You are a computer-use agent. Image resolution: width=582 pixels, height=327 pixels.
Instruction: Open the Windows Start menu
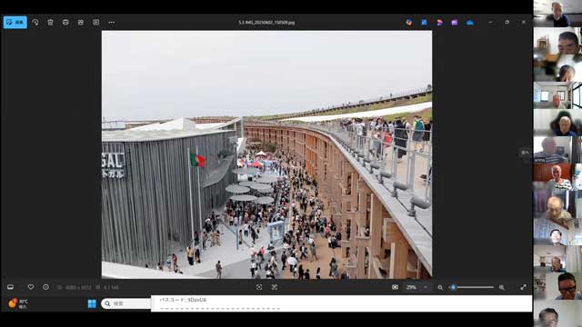coord(92,303)
